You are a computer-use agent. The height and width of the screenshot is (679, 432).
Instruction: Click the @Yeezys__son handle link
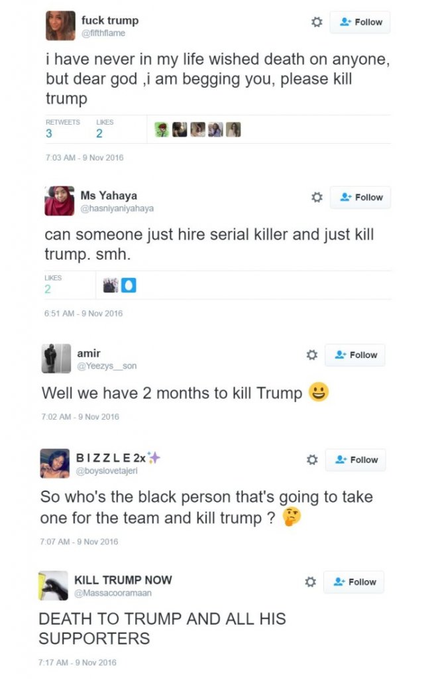(107, 366)
